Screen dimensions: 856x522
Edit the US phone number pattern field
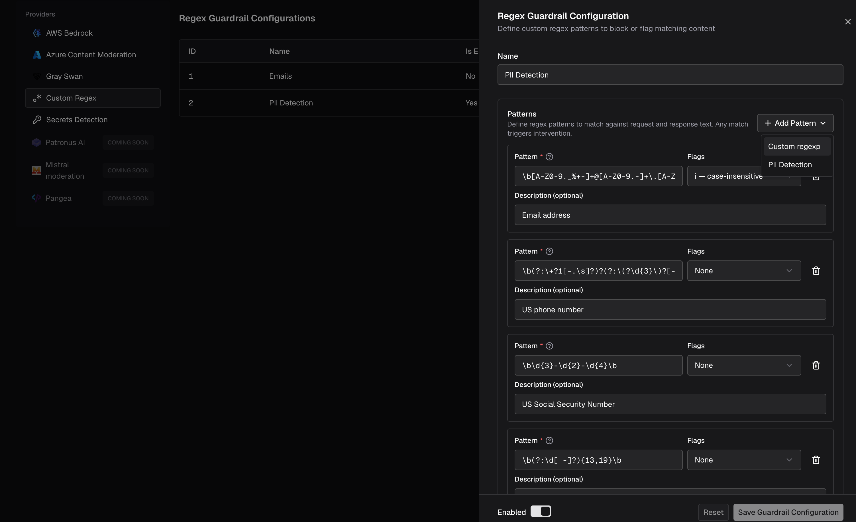[x=598, y=271]
